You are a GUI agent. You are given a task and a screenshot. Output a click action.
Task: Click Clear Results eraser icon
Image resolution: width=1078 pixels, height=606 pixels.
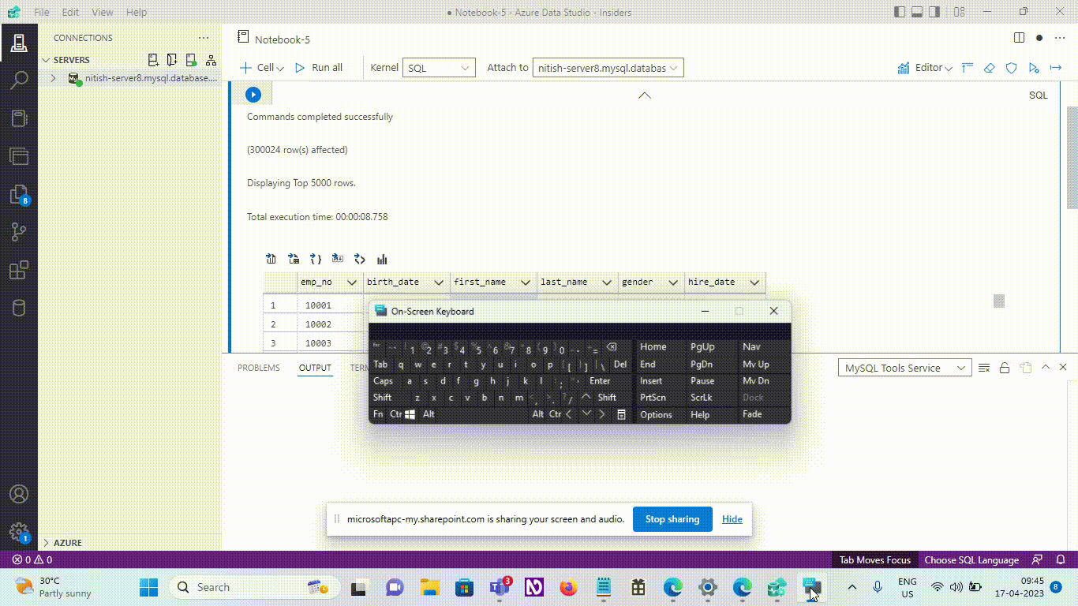pos(990,68)
